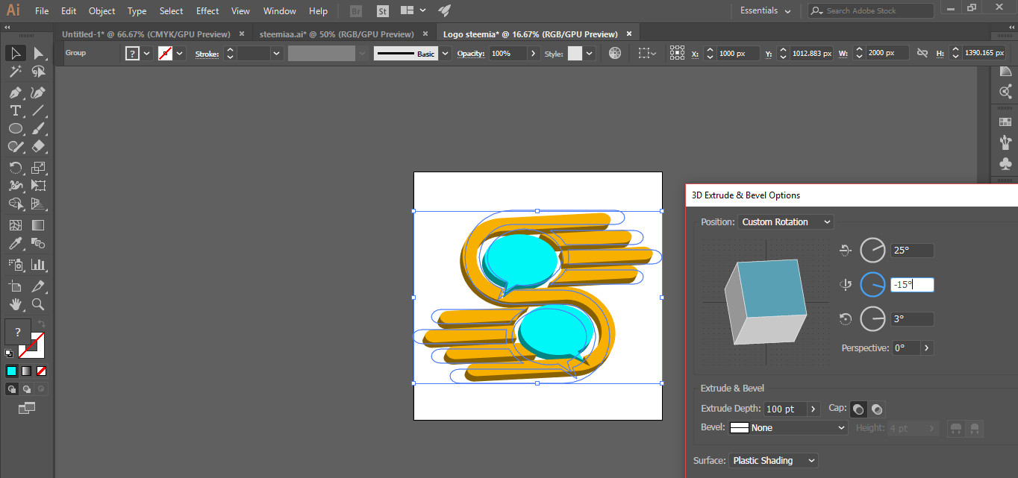Click the cyan color swatch button
The image size is (1018, 478).
click(x=12, y=371)
